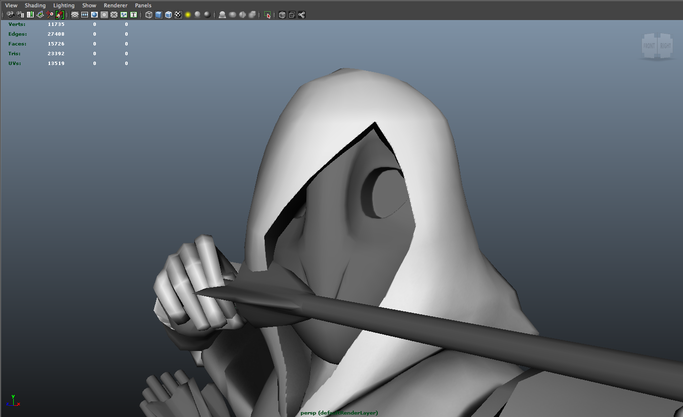
Task: Toggle the Safe Title overlay
Action: 134,15
